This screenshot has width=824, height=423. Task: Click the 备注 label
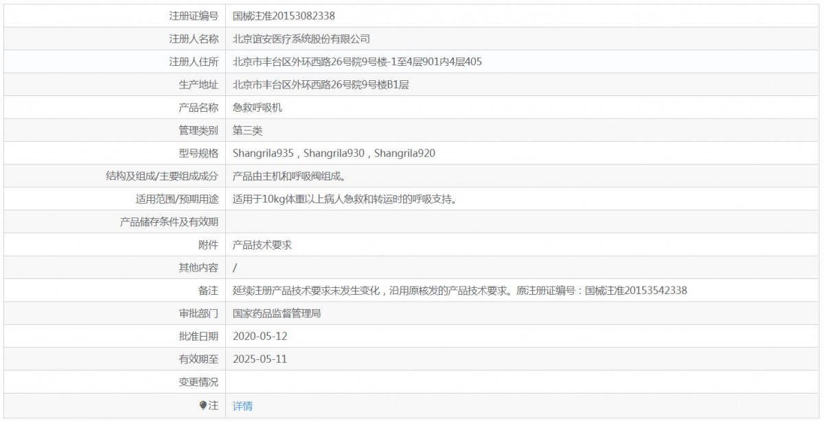pyautogui.click(x=208, y=291)
